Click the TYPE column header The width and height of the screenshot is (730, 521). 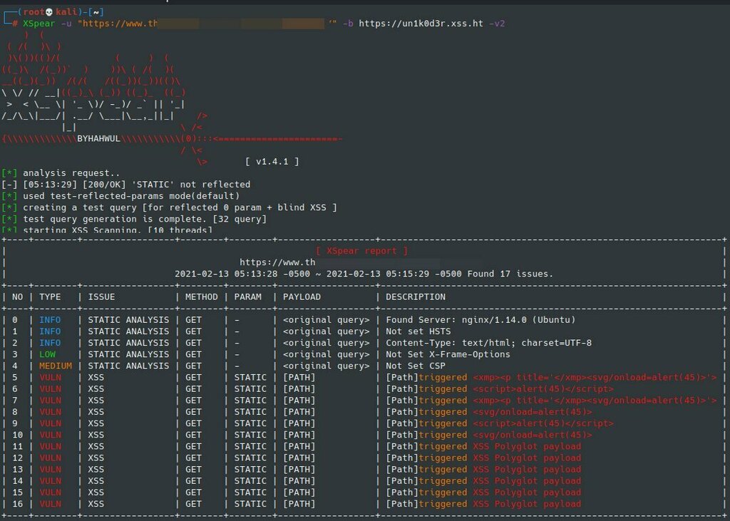tap(50, 297)
